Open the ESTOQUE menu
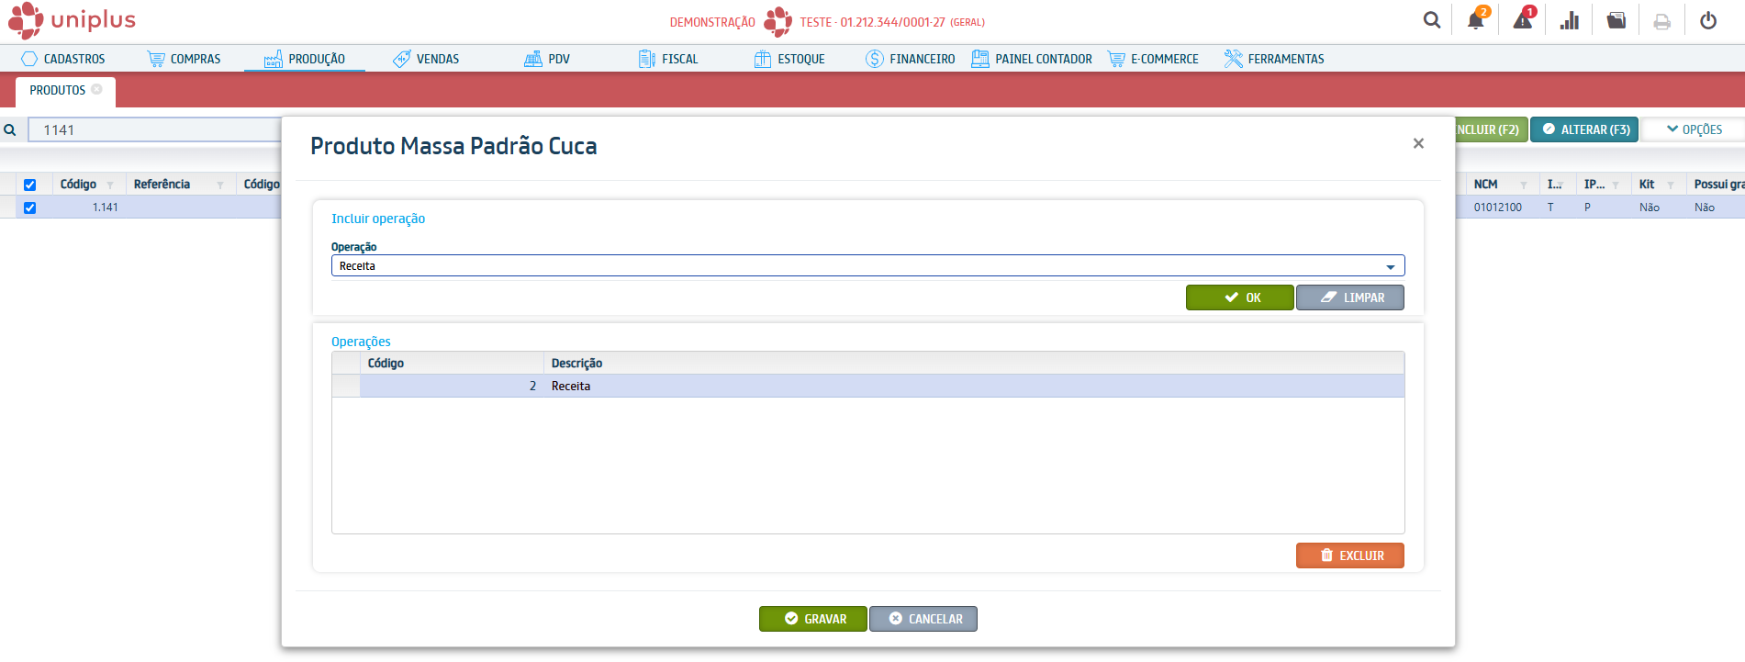 (x=789, y=59)
